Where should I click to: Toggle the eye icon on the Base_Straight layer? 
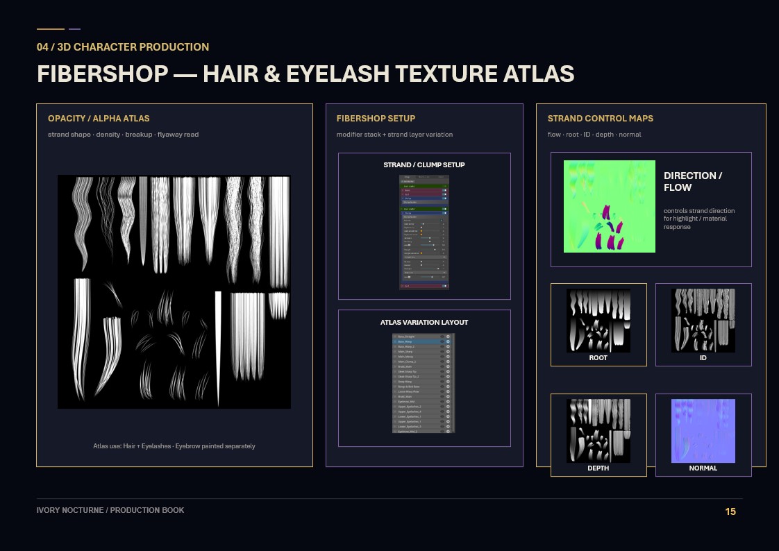[442, 337]
